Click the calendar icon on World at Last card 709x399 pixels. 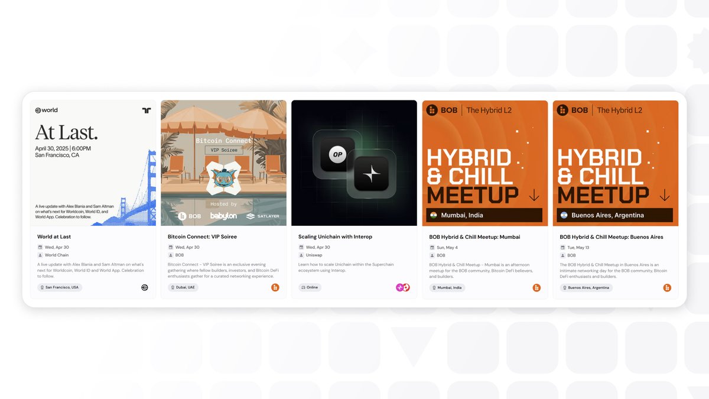40,247
